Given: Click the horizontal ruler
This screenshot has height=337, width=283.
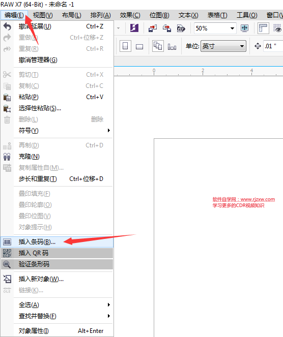Looking at the screenshot, I should tap(199, 71).
